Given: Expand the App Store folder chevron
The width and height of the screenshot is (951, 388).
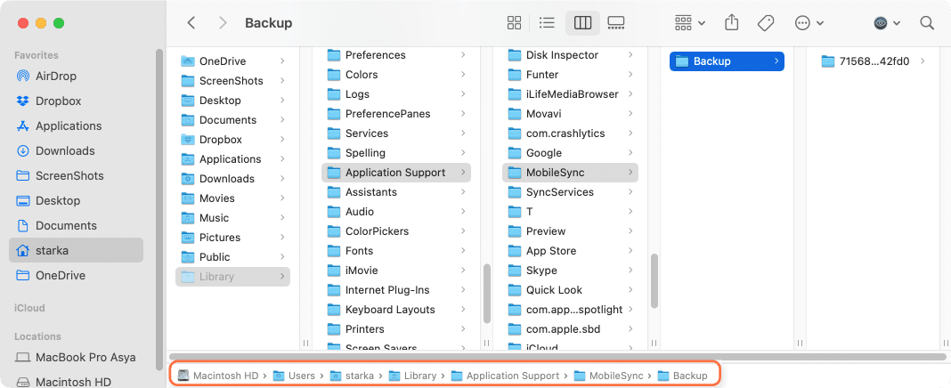Looking at the screenshot, I should point(630,251).
